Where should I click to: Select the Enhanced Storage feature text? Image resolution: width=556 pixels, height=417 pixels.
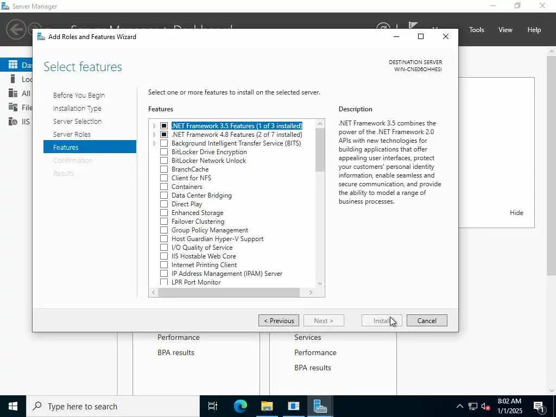click(198, 213)
